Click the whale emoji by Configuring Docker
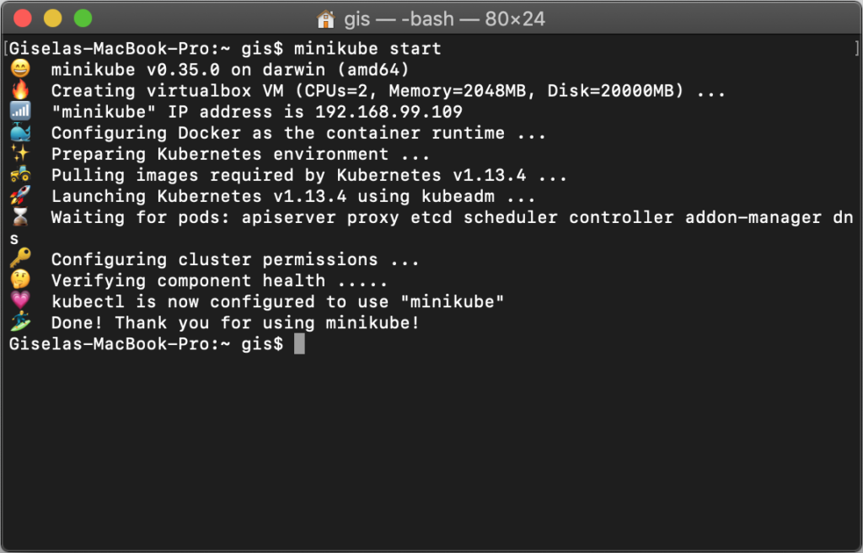Image resolution: width=863 pixels, height=553 pixels. click(20, 132)
